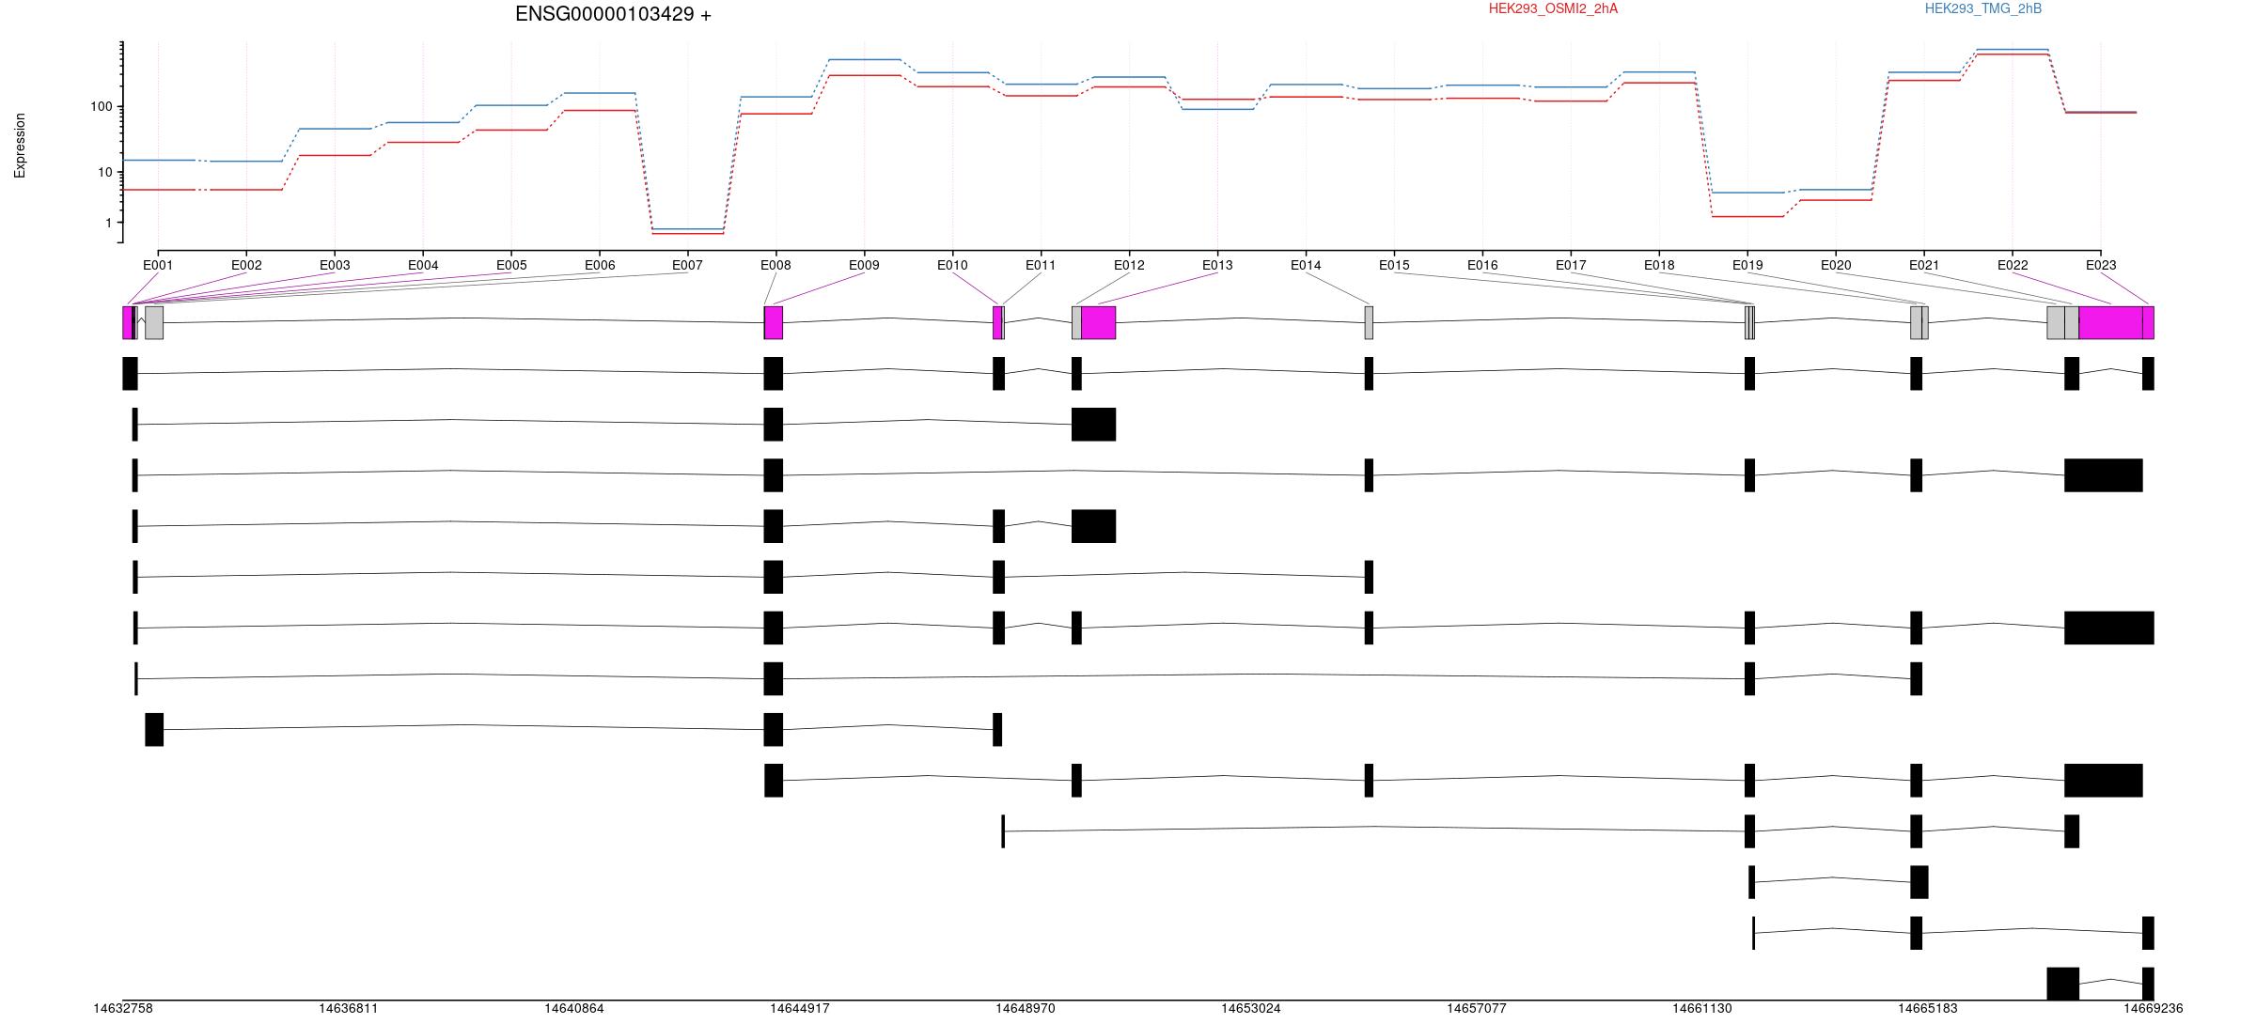Click the E016 exon label
2256x1024 pixels.
point(1482,265)
